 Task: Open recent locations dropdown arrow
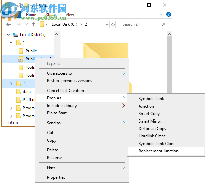pyautogui.click(x=27, y=24)
